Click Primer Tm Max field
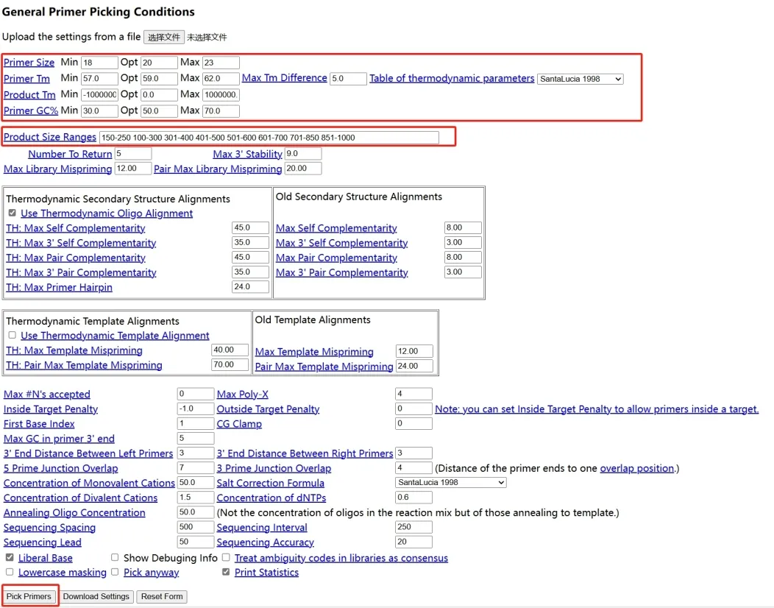The height and width of the screenshot is (608, 774). point(221,79)
